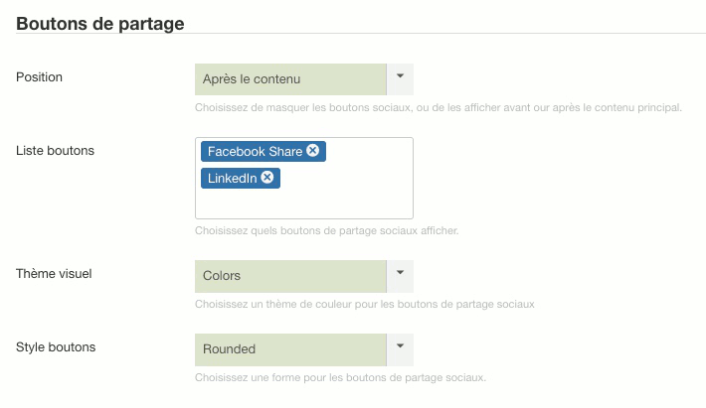This screenshot has height=408, width=706.
Task: Click the help text under Position
Action: click(x=438, y=107)
